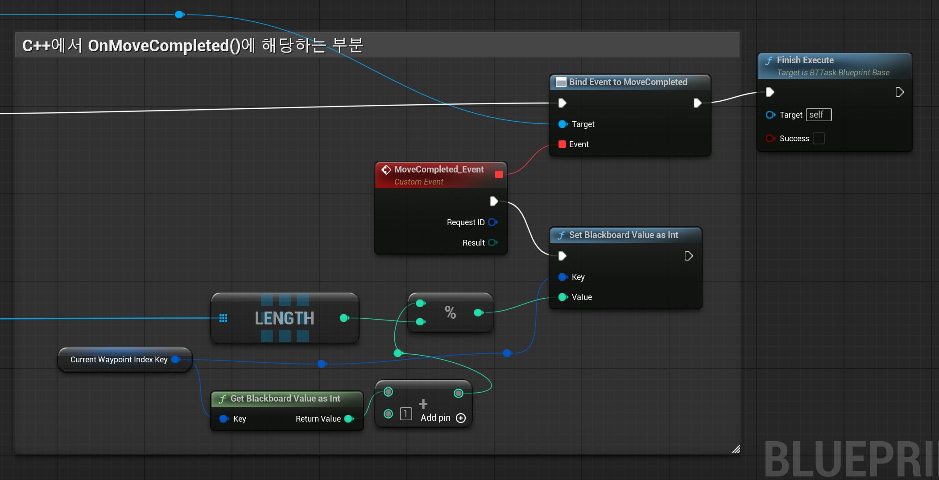939x480 pixels.
Task: Select the top input pin of the modulo node
Action: point(421,303)
